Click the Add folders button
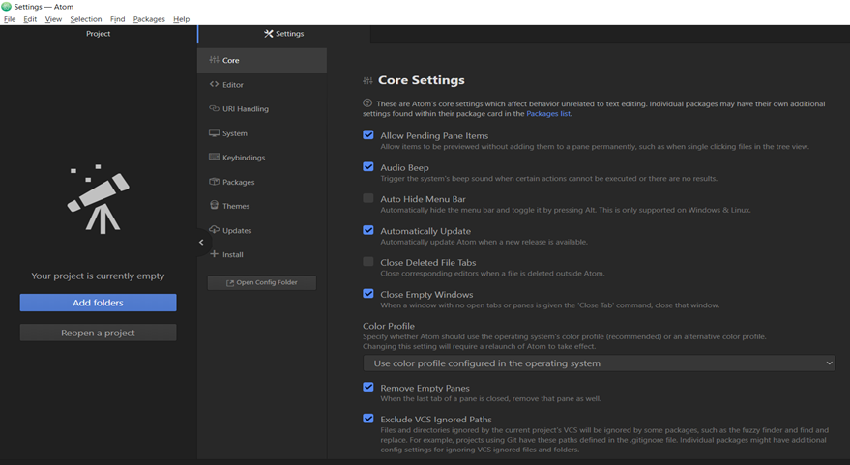 (x=98, y=303)
